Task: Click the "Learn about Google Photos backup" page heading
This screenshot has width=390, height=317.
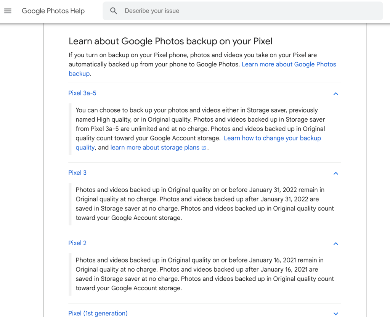Action: (x=170, y=41)
